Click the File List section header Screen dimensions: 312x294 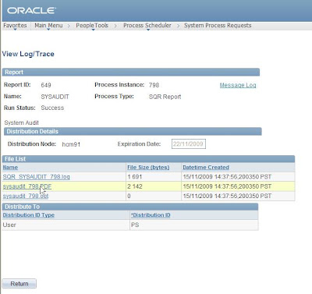click(148, 159)
